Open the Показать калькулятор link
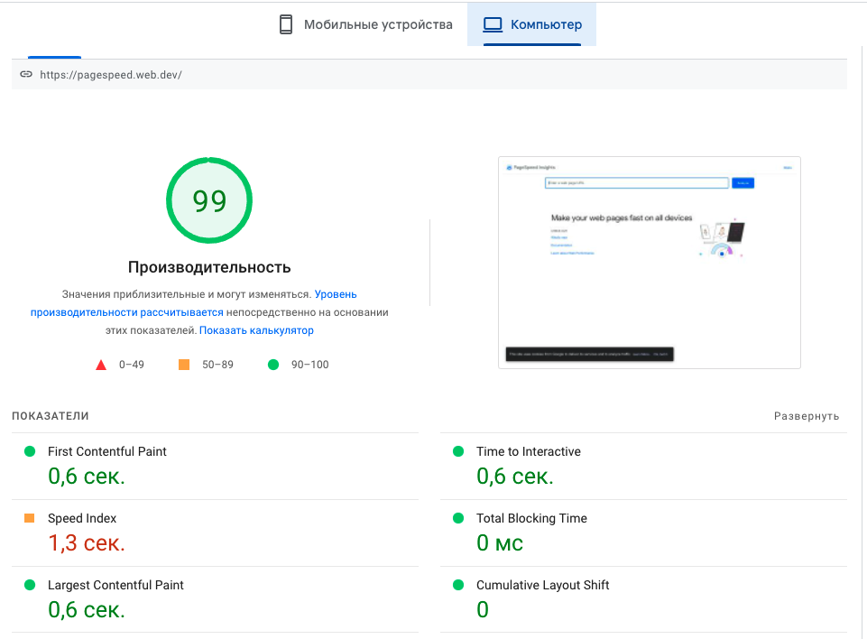867x639 pixels. click(x=256, y=330)
